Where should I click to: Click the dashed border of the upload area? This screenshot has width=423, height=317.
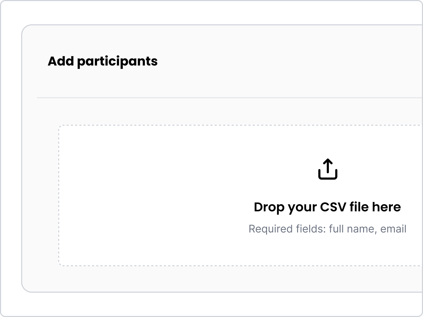59,195
